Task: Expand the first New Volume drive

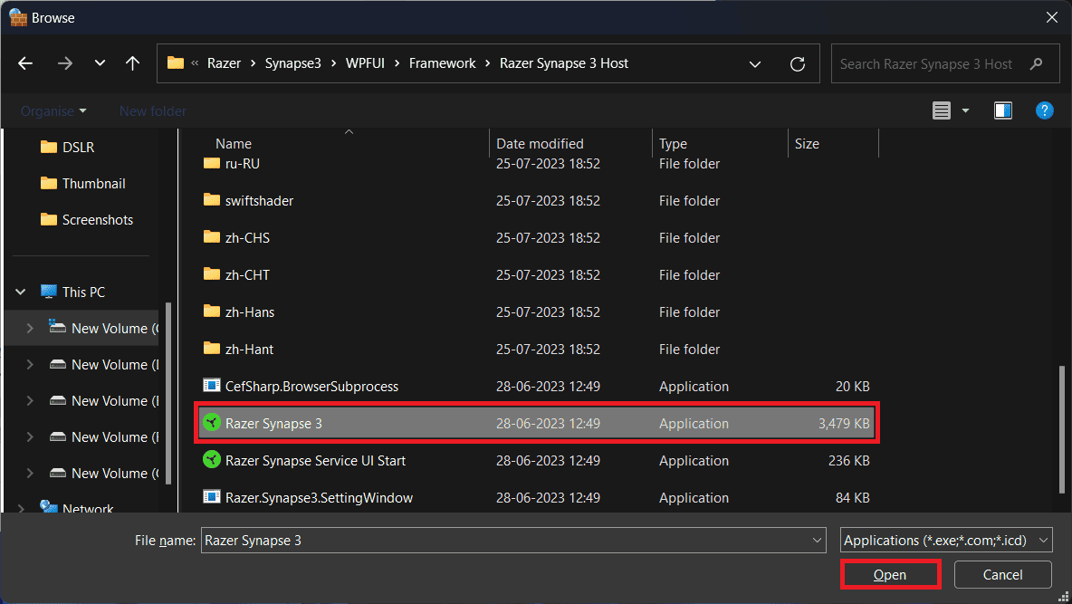Action: (x=29, y=329)
